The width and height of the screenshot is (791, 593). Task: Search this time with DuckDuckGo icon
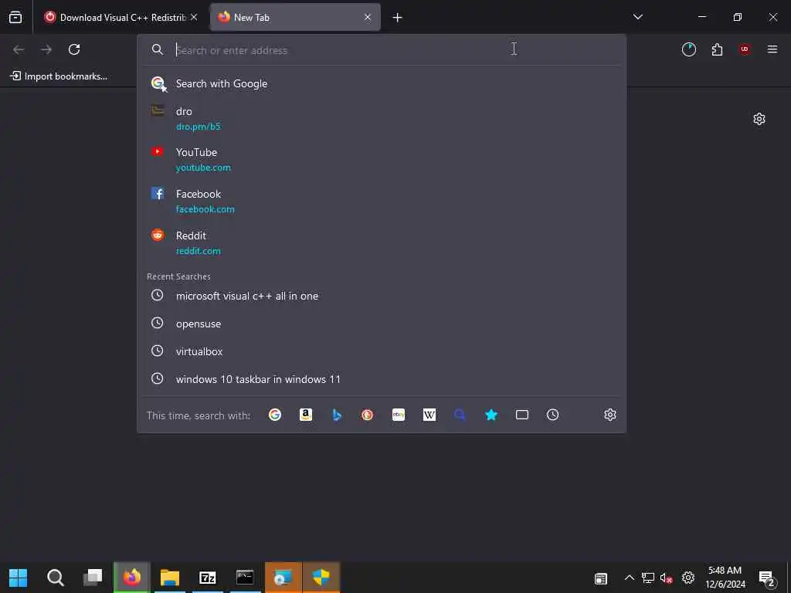pyautogui.click(x=367, y=415)
